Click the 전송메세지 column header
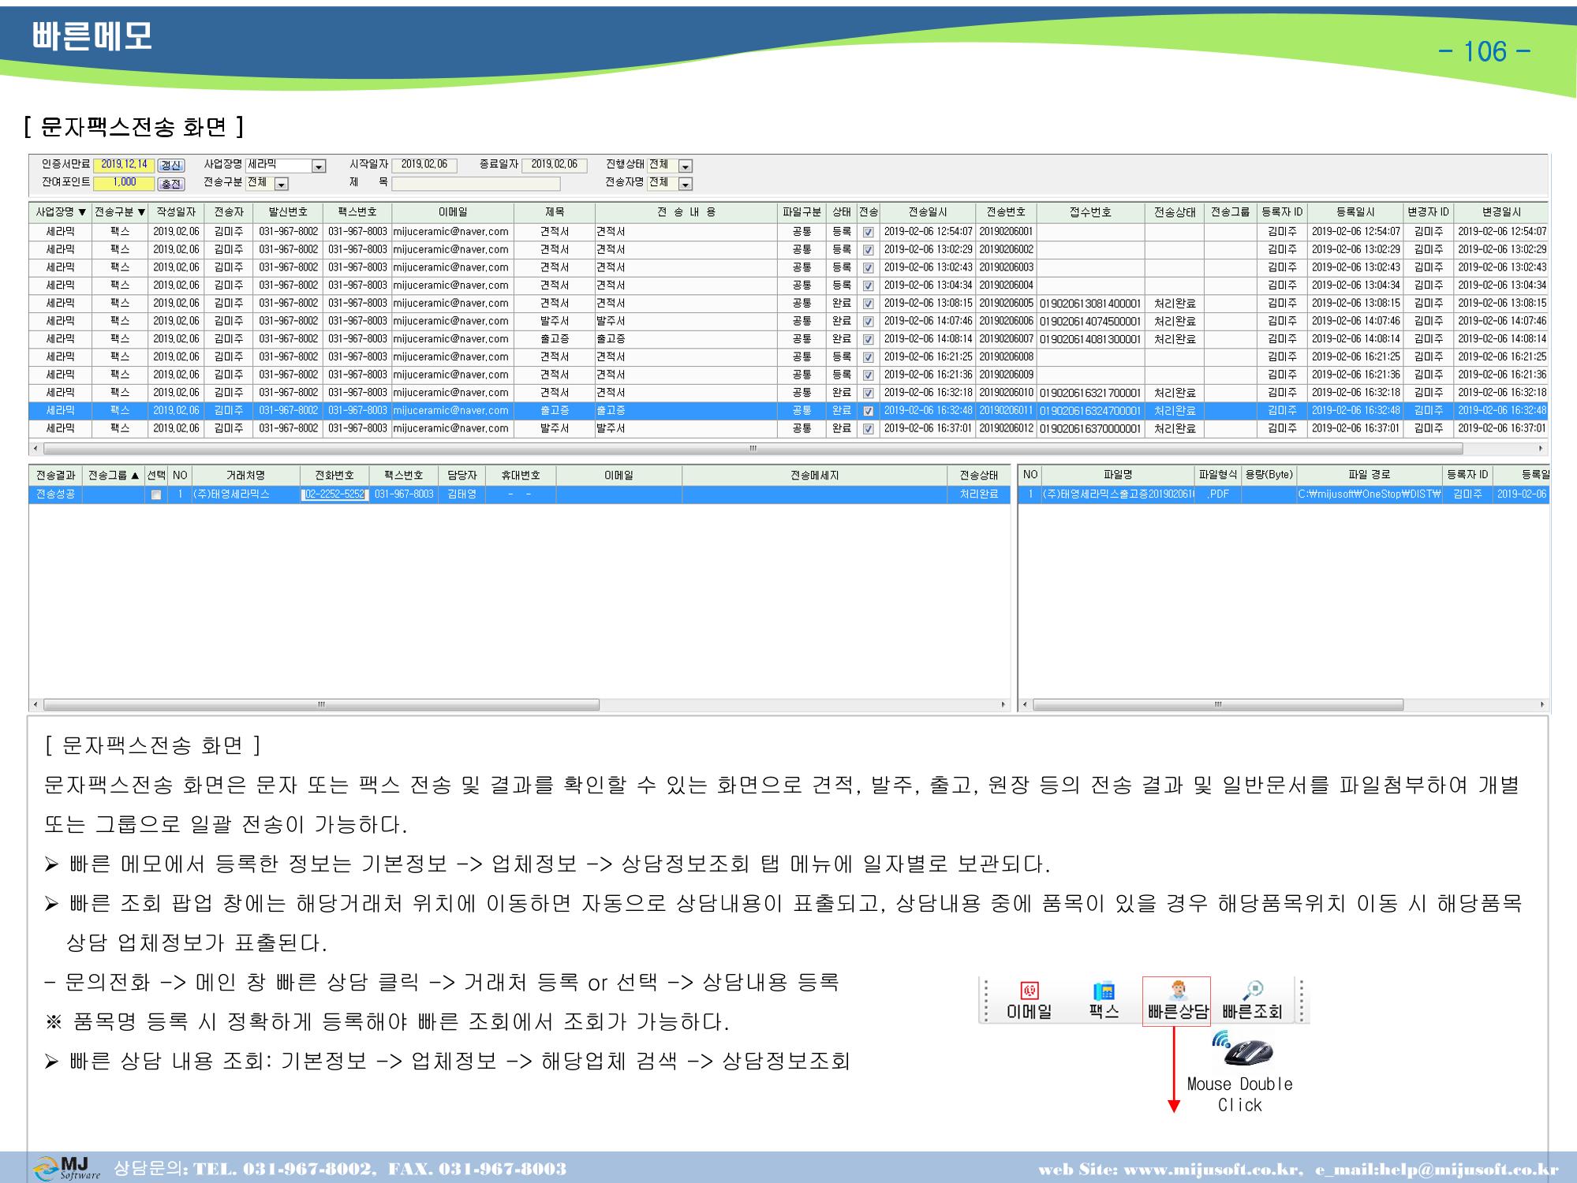Viewport: 1577px width, 1183px height. tap(815, 475)
